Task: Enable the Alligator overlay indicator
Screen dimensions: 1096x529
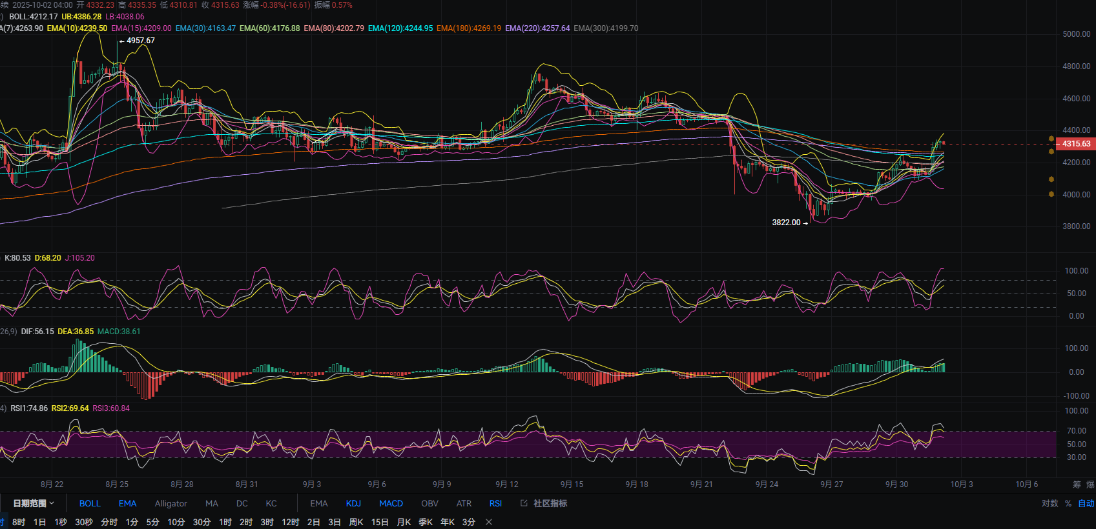Action: pyautogui.click(x=171, y=503)
